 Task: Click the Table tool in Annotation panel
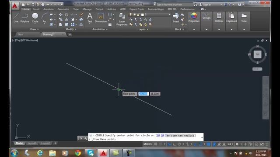click(x=110, y=24)
